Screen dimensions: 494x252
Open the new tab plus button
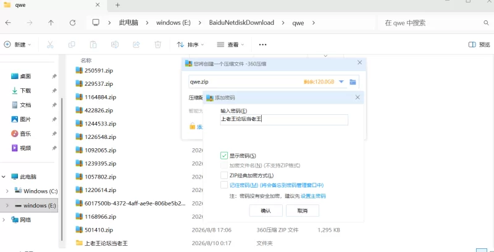pyautogui.click(x=117, y=5)
